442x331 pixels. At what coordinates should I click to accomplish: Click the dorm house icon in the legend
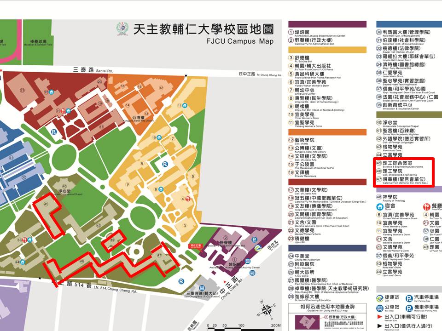[x=381, y=206]
